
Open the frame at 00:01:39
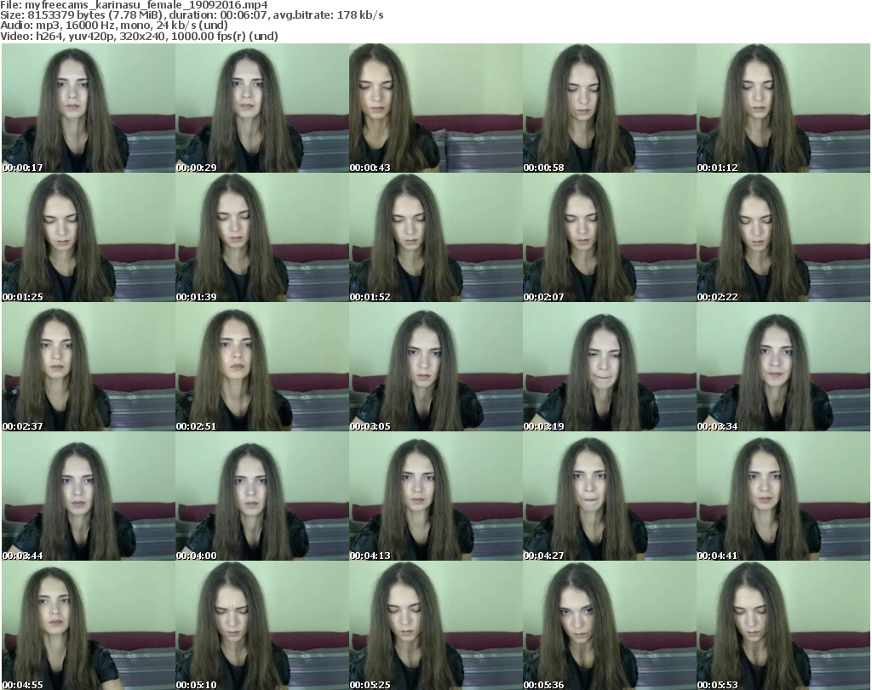262,237
